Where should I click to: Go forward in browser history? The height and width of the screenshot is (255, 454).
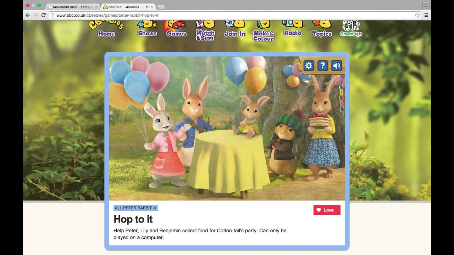coord(35,15)
